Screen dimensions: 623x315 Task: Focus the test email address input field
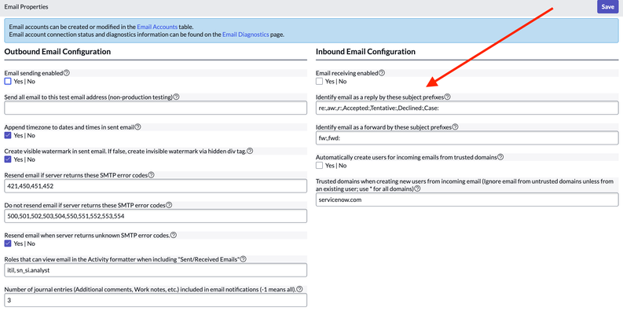156,108
